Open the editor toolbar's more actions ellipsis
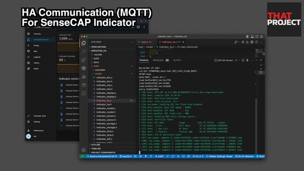 (261, 42)
